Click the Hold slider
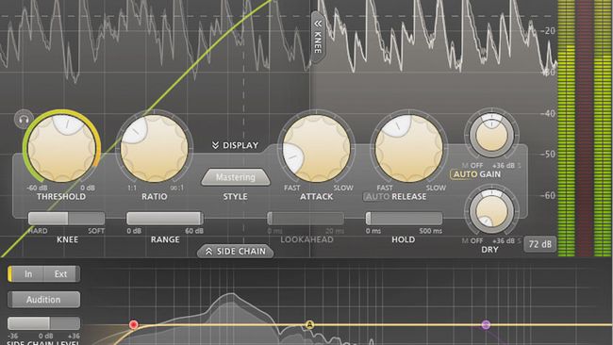Image resolution: width=613 pixels, height=345 pixels. pos(404,218)
